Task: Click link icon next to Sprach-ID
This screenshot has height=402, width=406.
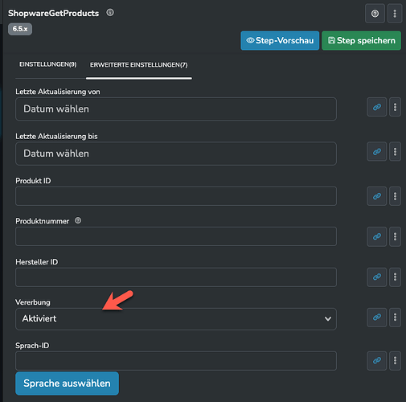Action: (x=377, y=361)
